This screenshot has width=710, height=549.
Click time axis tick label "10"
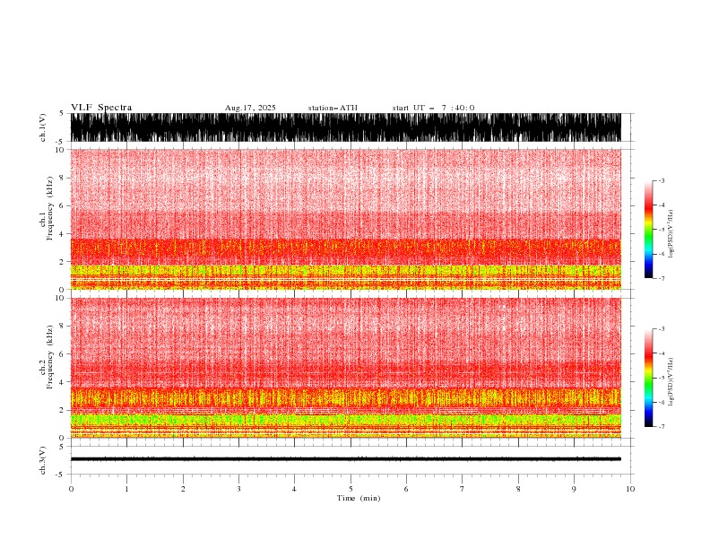pos(630,489)
